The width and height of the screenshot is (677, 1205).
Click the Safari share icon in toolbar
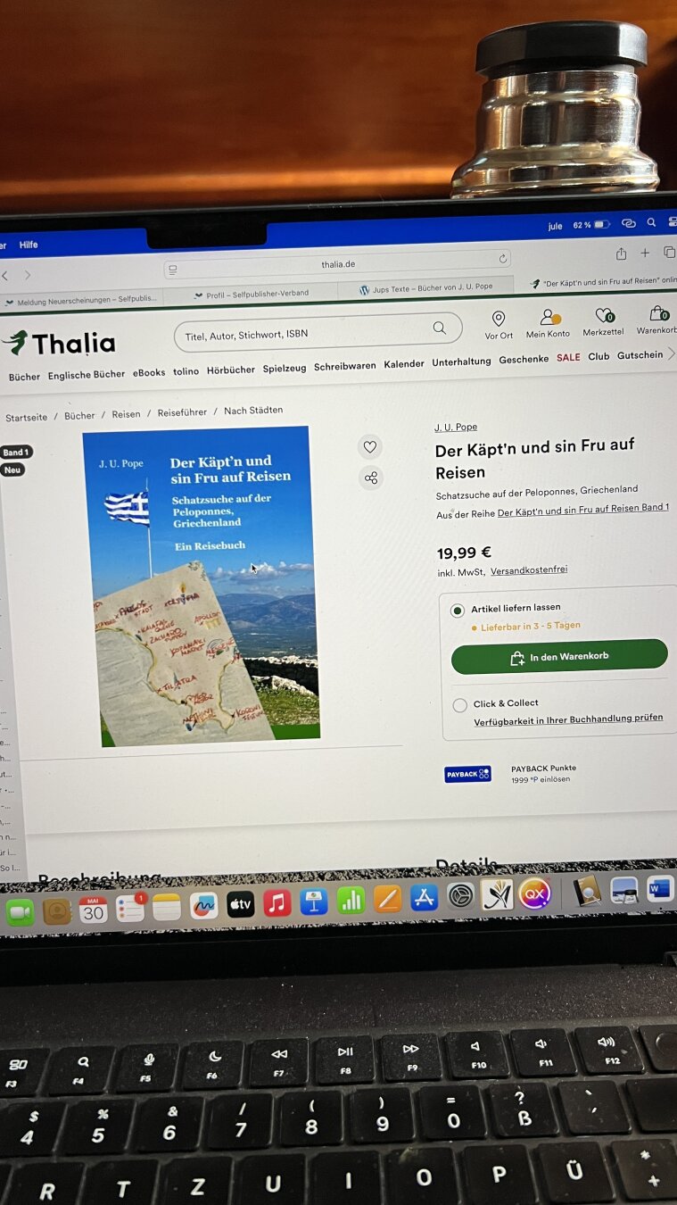click(621, 253)
